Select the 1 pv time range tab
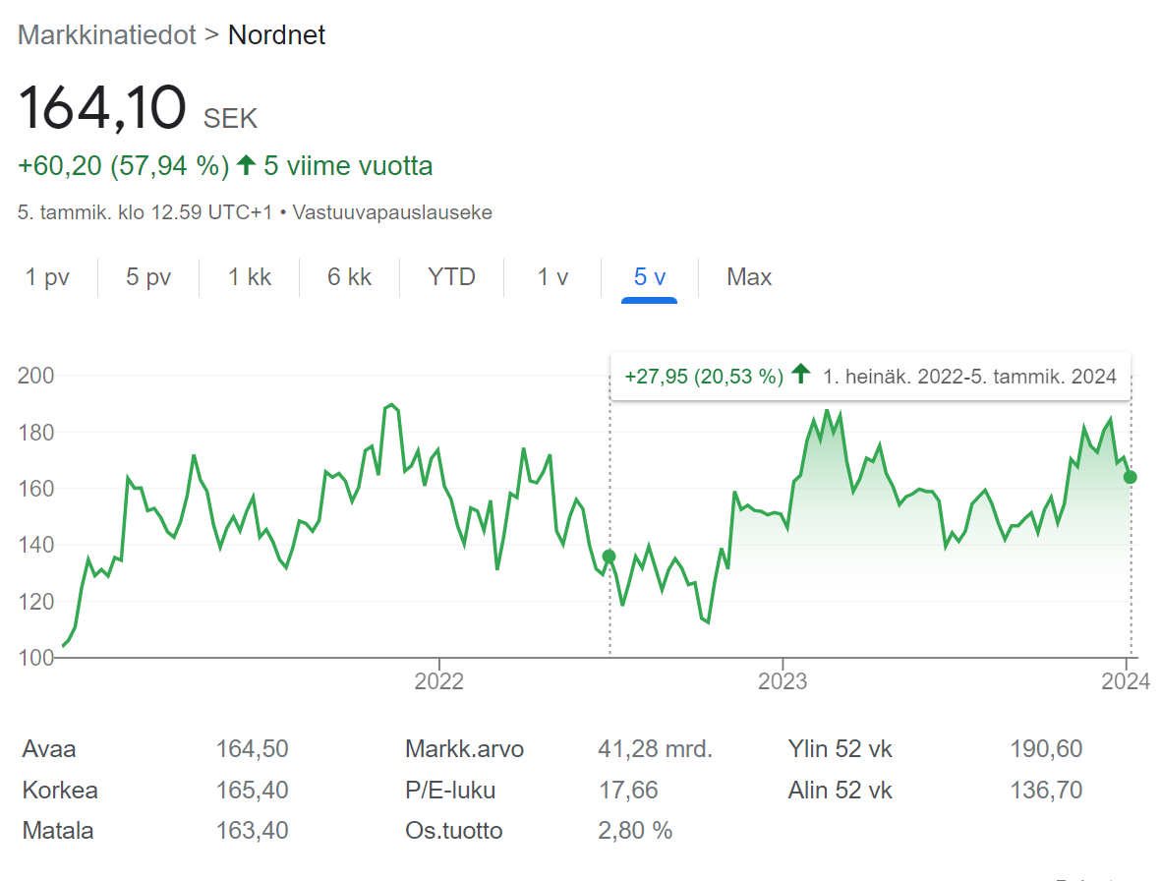The image size is (1160, 881). (47, 276)
